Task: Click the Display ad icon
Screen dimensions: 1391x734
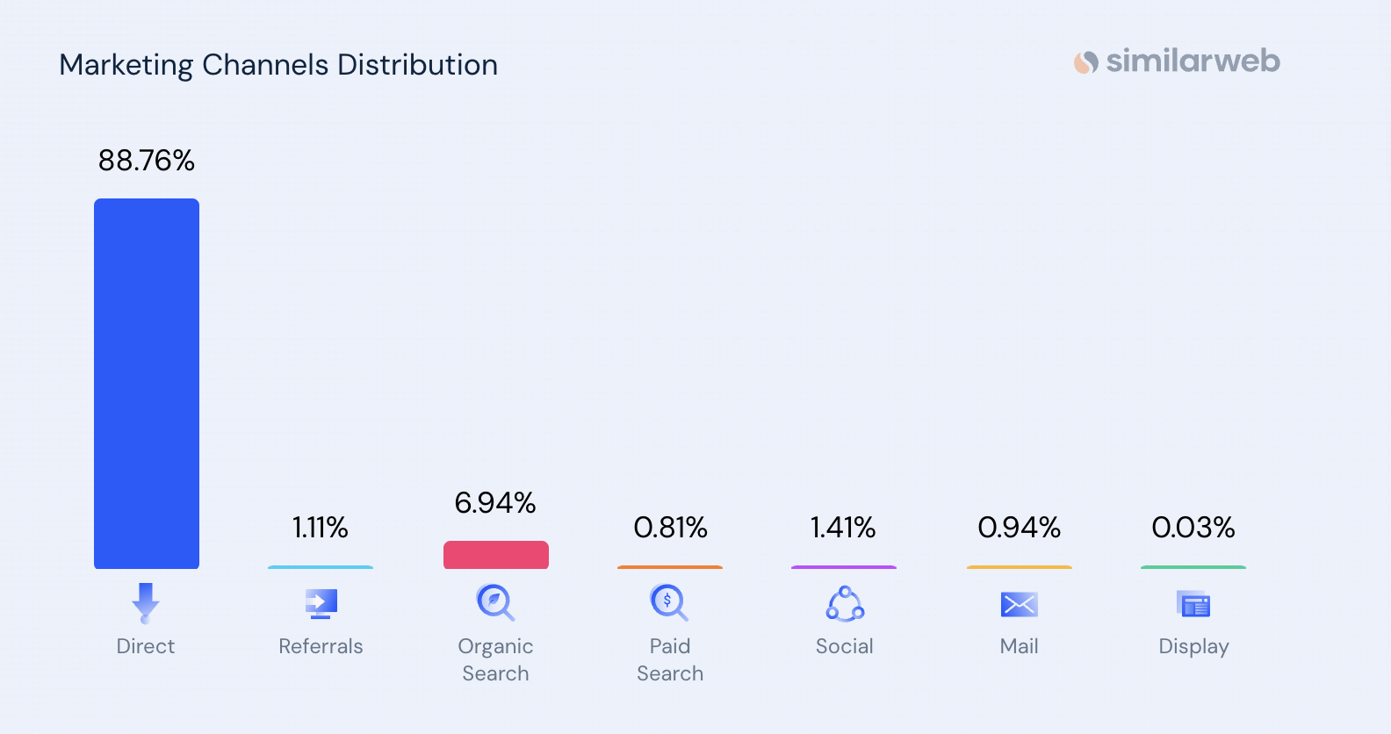Action: coord(1193,605)
